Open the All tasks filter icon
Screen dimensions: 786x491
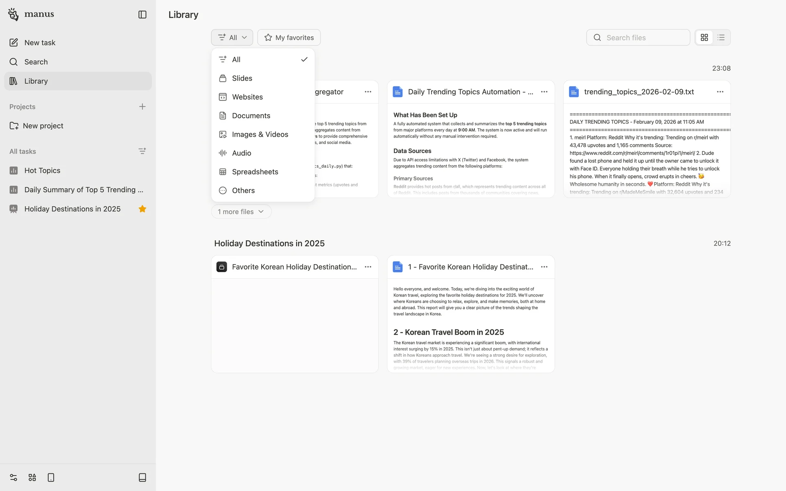[142, 151]
